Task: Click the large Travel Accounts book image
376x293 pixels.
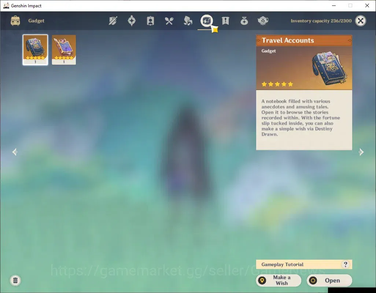Action: click(330, 68)
